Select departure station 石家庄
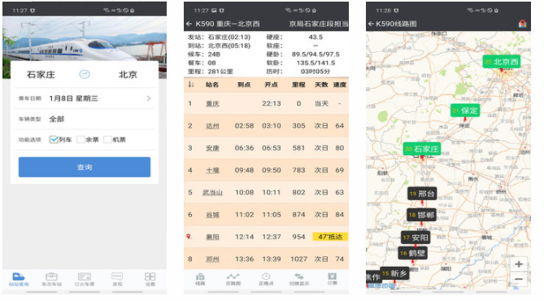 (x=41, y=75)
